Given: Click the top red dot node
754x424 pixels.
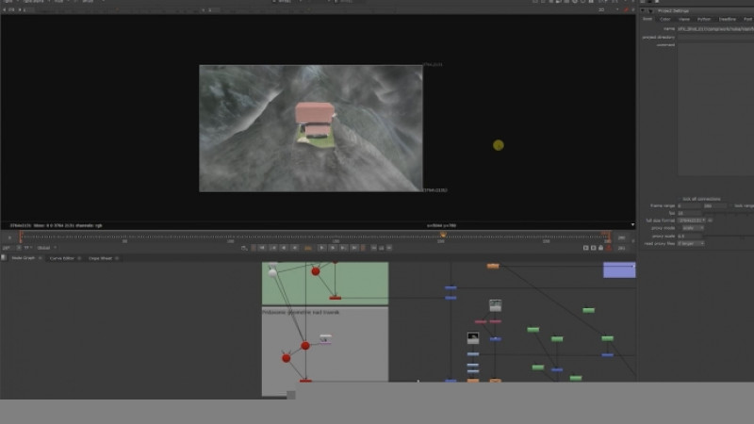Looking at the screenshot, I should tap(316, 271).
